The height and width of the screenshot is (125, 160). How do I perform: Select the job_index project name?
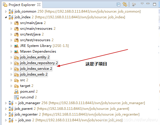coord(22,17)
